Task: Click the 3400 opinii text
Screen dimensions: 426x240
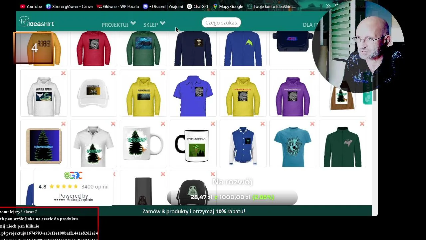Action: pos(95,187)
